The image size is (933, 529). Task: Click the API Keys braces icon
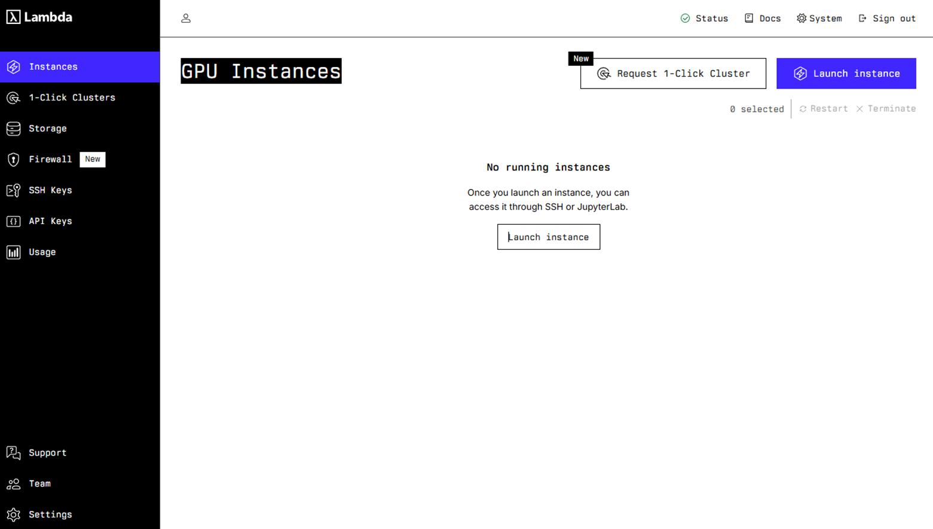(x=13, y=221)
